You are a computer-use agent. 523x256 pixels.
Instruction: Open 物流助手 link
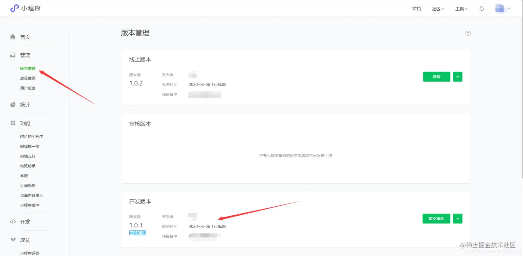(28, 166)
